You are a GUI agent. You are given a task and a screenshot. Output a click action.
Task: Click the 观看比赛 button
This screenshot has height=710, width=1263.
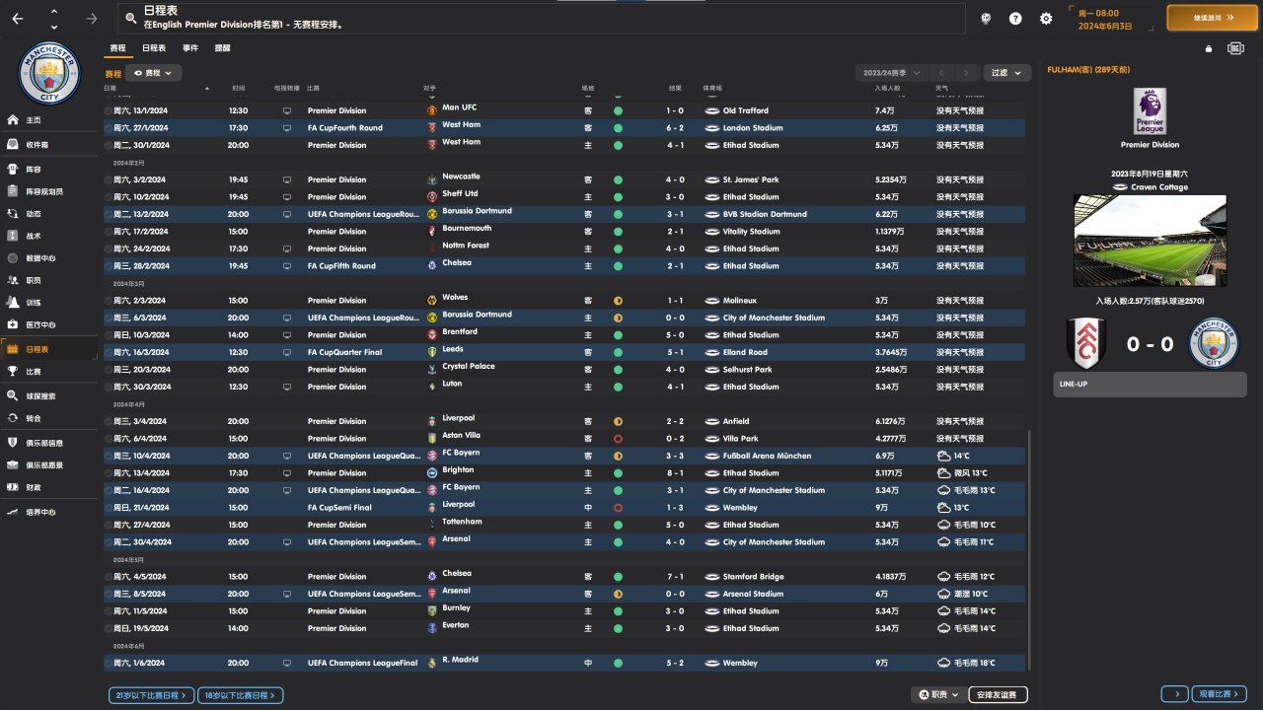1220,694
